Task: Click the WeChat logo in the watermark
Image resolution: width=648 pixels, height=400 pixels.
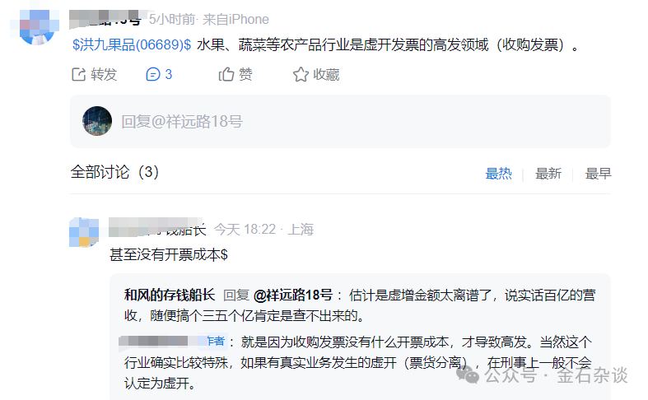Action: tap(467, 374)
